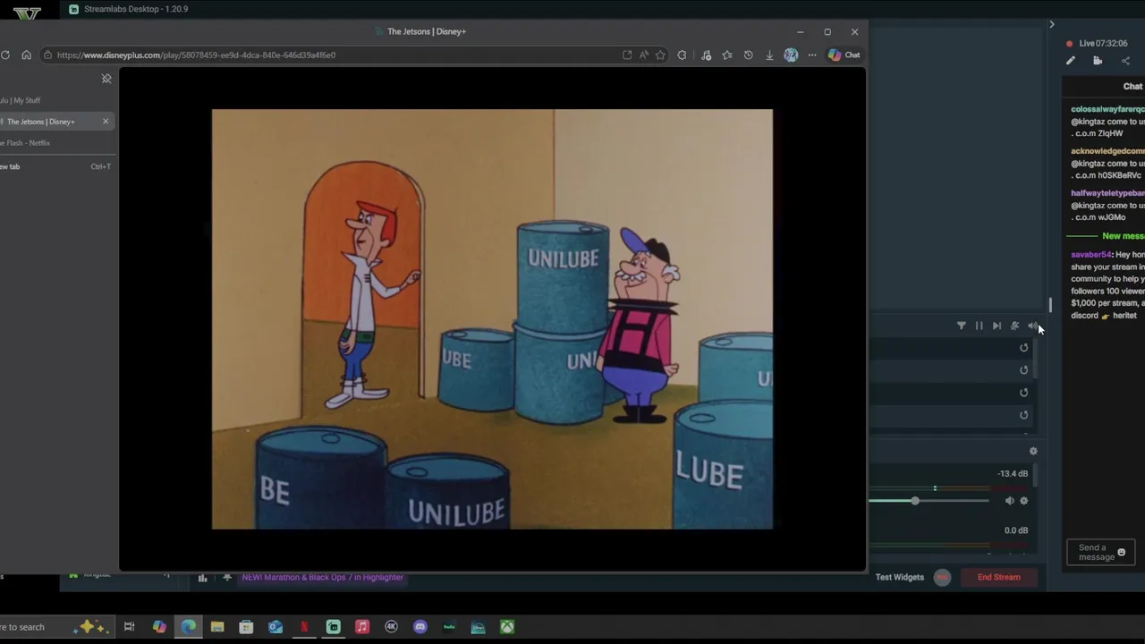Pause the alert queue
Image resolution: width=1145 pixels, height=644 pixels.
coord(979,326)
